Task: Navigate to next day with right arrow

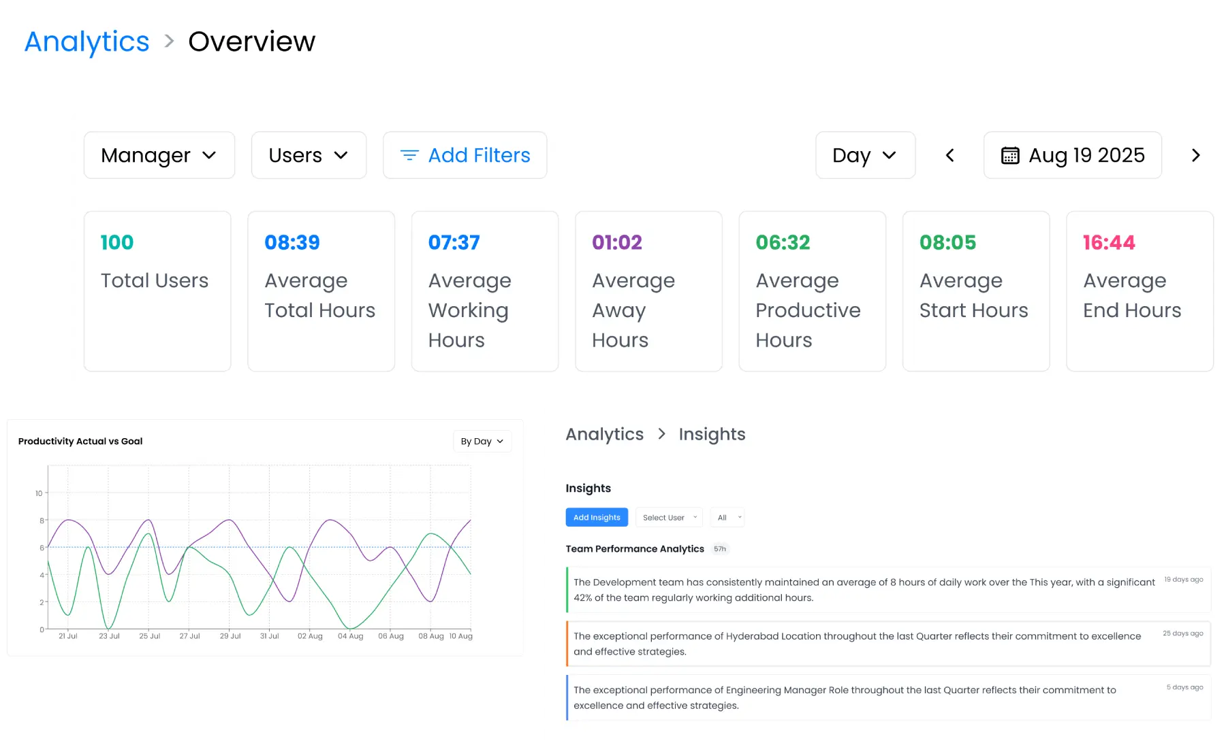Action: 1195,155
